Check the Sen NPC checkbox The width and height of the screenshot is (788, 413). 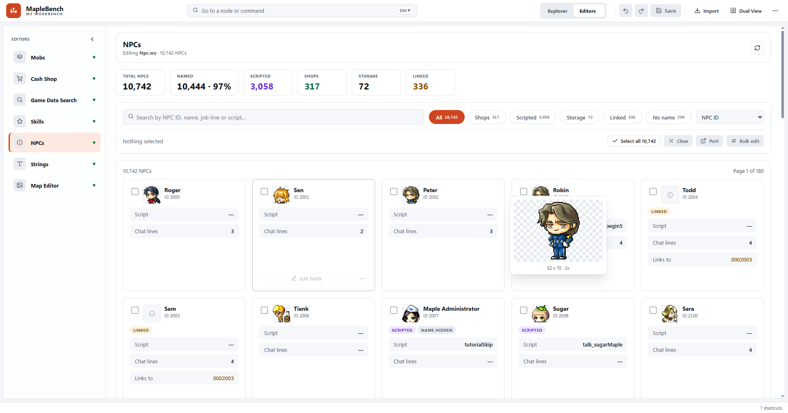click(x=264, y=191)
